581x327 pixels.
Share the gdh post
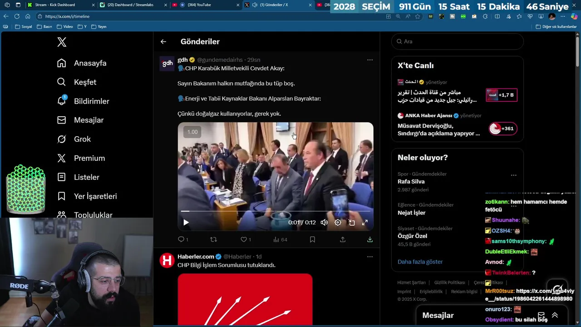[343, 239]
